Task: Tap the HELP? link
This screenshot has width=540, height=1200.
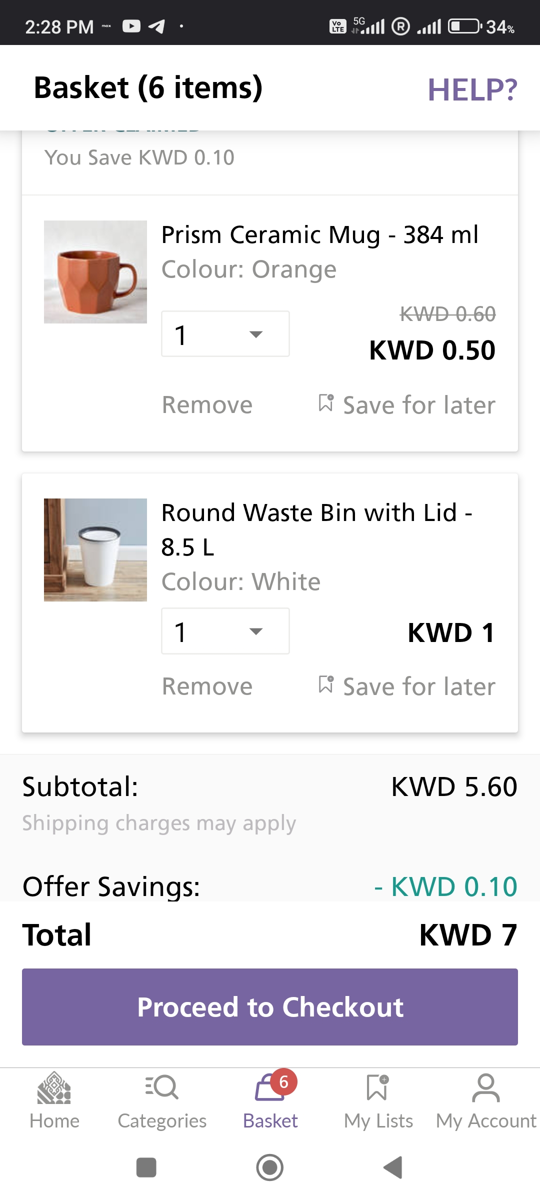Action: pyautogui.click(x=472, y=90)
